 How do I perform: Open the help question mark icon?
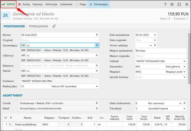165,4
